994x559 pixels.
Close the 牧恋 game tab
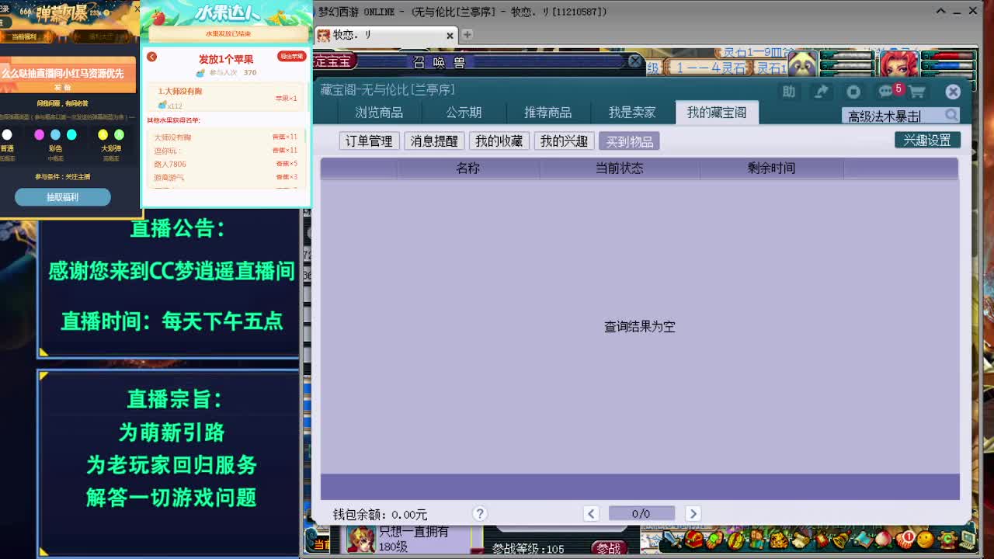coord(450,35)
